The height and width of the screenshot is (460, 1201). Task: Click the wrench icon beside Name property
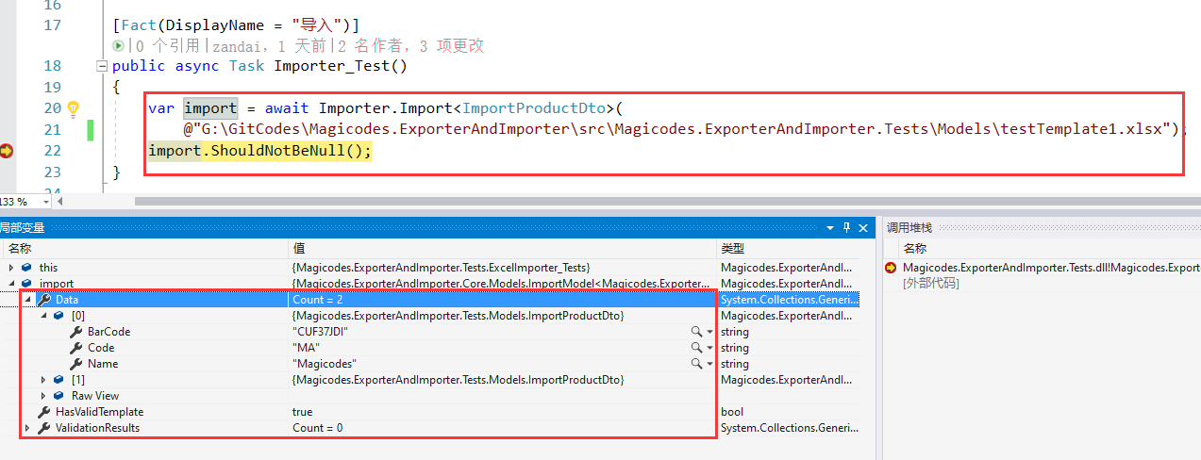pos(75,364)
